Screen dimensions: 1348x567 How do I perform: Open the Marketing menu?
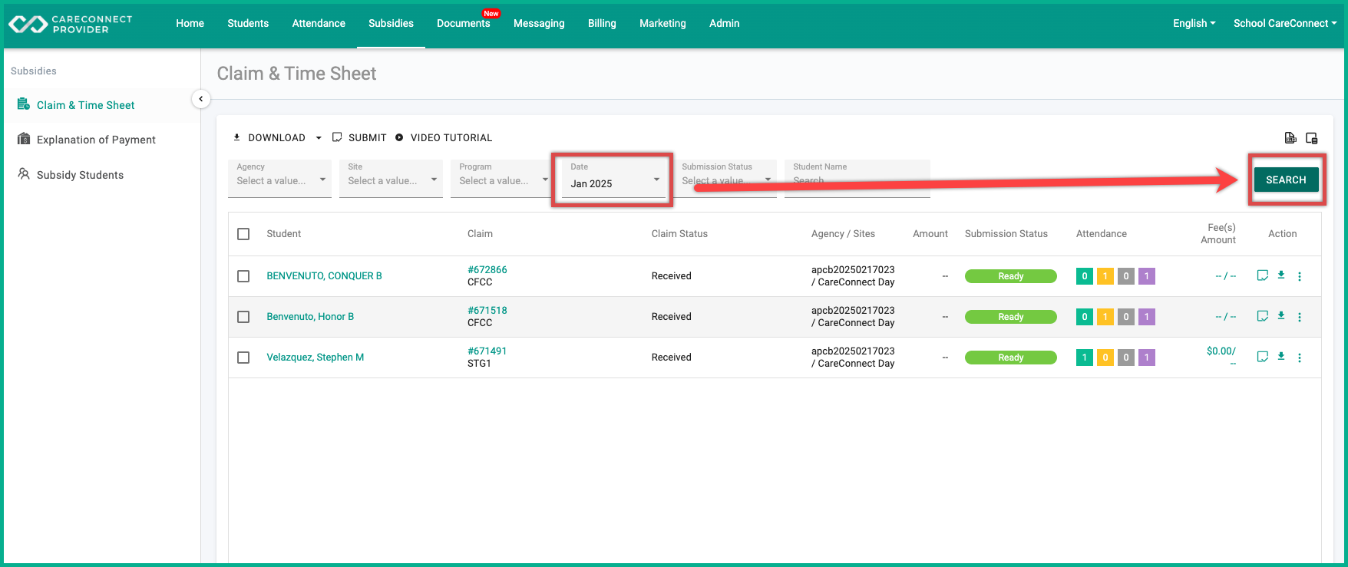click(662, 24)
